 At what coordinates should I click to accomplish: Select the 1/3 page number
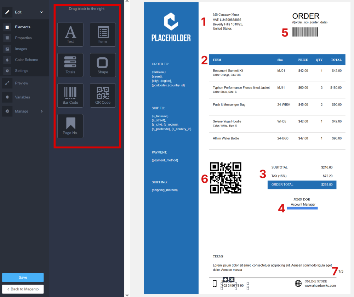341,271
